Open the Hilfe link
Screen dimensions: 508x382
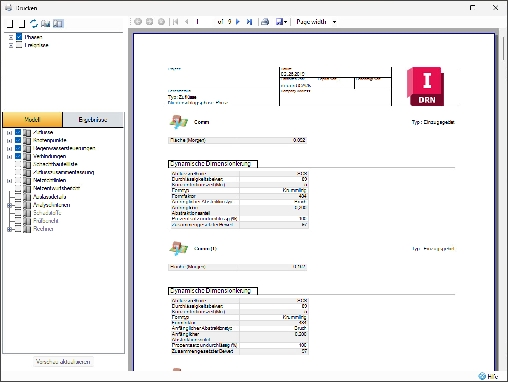(493, 377)
